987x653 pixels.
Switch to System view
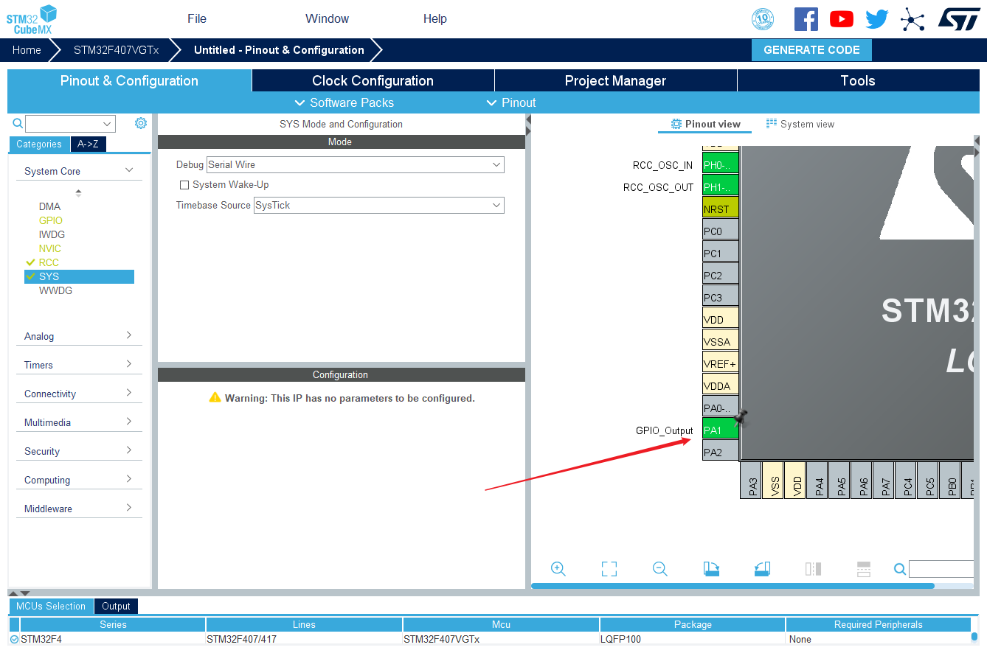800,124
